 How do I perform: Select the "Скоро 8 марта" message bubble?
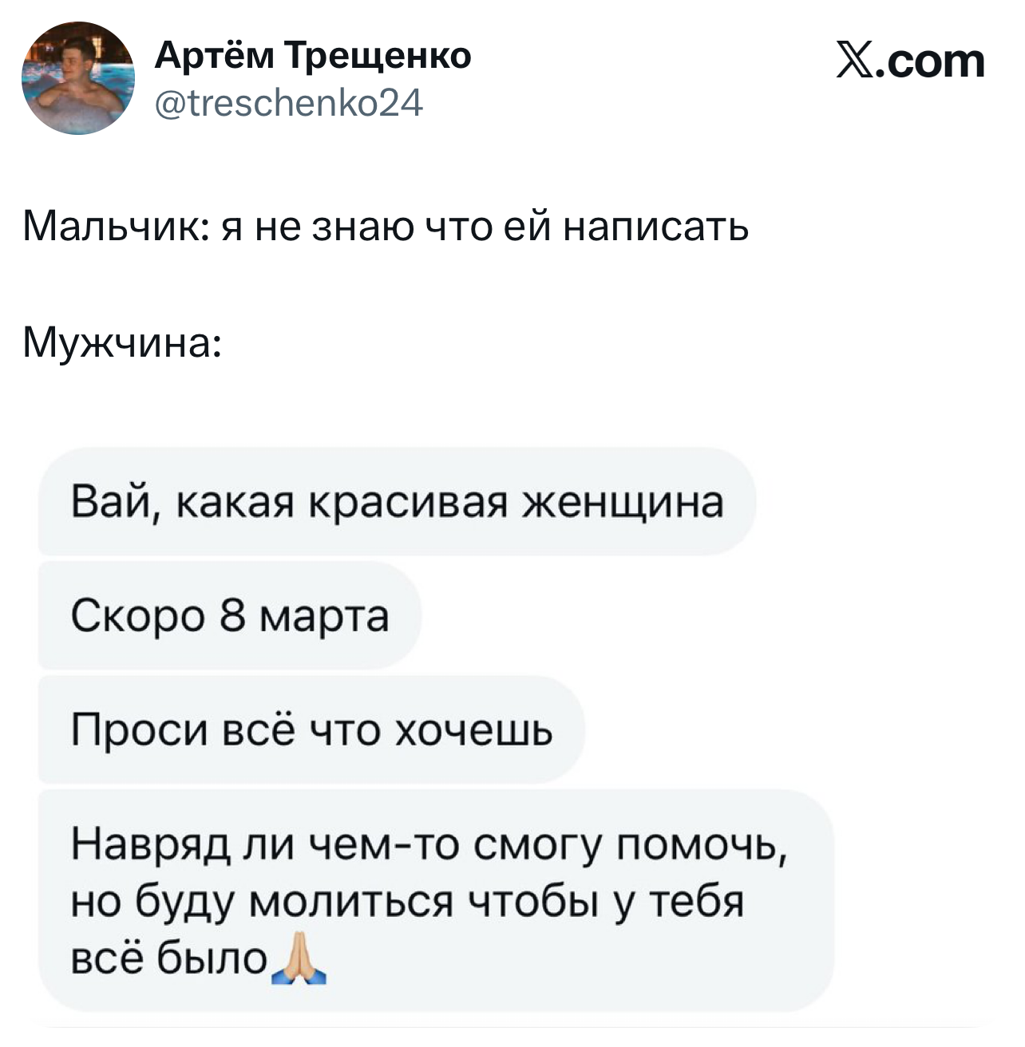pos(230,615)
